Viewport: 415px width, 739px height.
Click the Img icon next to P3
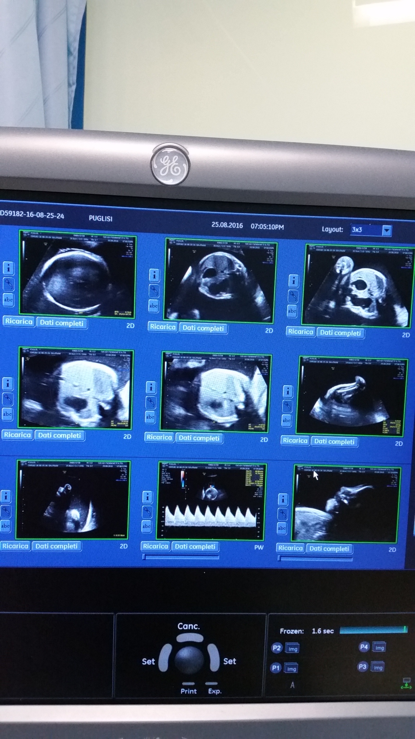tap(378, 667)
